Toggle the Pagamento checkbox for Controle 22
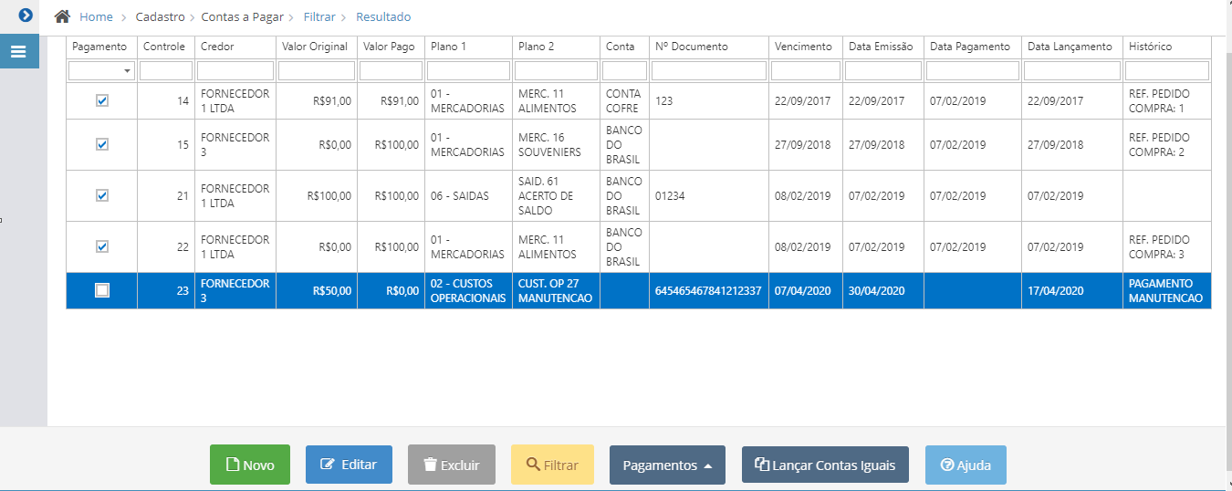The height and width of the screenshot is (491, 1232). coord(102,246)
